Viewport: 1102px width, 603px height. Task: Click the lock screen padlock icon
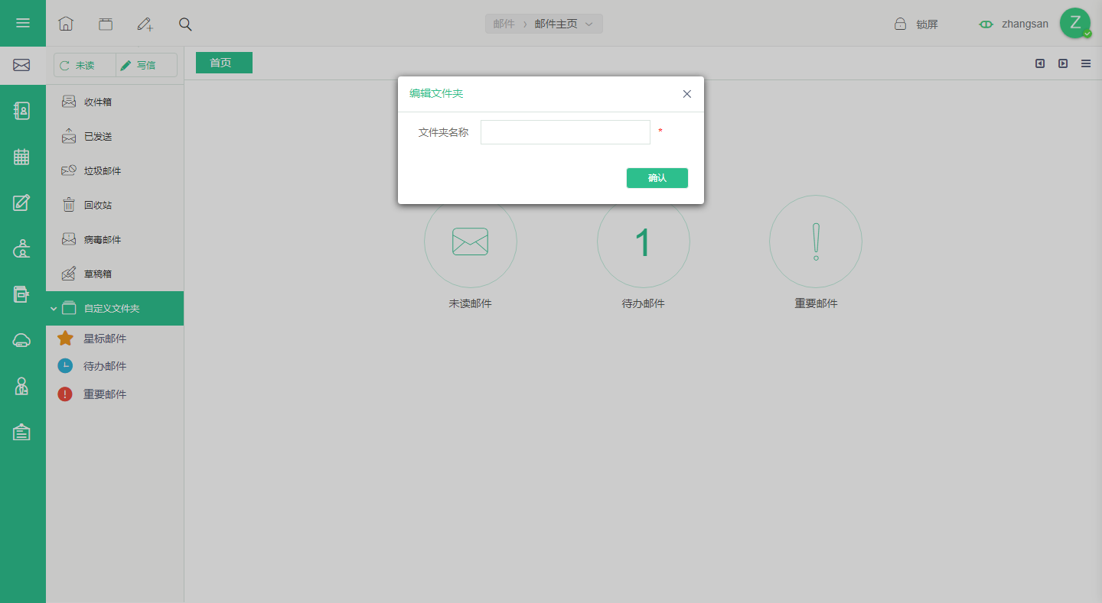click(901, 24)
